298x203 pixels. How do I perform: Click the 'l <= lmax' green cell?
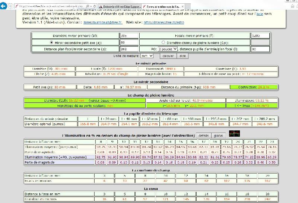coord(252,105)
